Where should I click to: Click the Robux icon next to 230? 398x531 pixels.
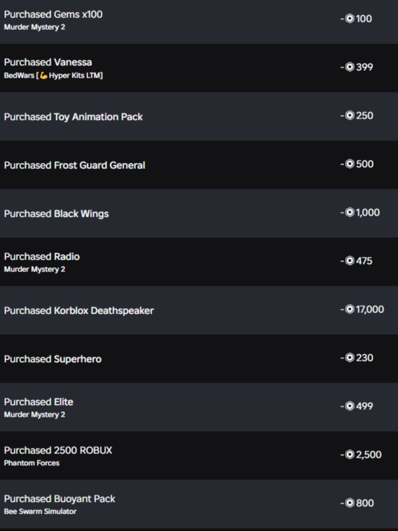pyautogui.click(x=350, y=358)
